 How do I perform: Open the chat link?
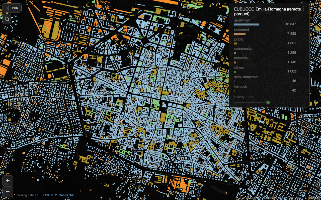click(x=71, y=195)
